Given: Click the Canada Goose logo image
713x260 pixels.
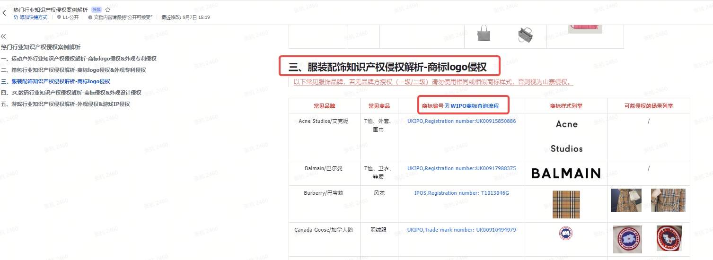Looking at the screenshot, I should [x=565, y=234].
